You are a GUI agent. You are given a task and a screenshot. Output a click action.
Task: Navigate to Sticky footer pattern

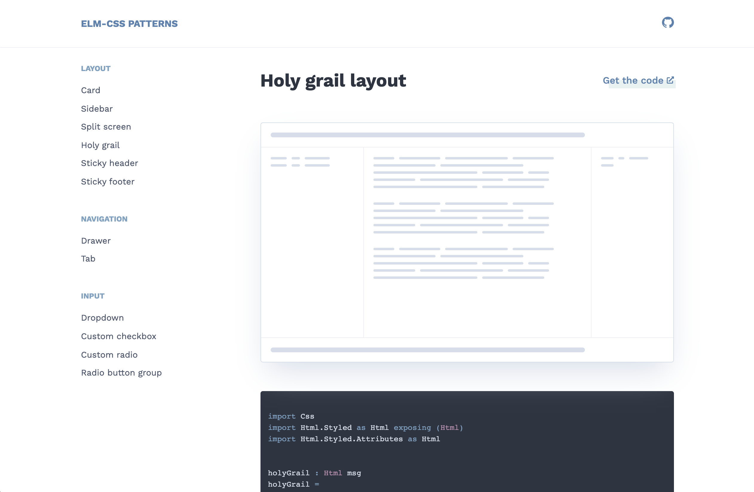pyautogui.click(x=108, y=182)
